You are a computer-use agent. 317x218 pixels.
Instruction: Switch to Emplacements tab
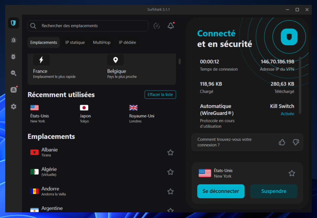[44, 42]
